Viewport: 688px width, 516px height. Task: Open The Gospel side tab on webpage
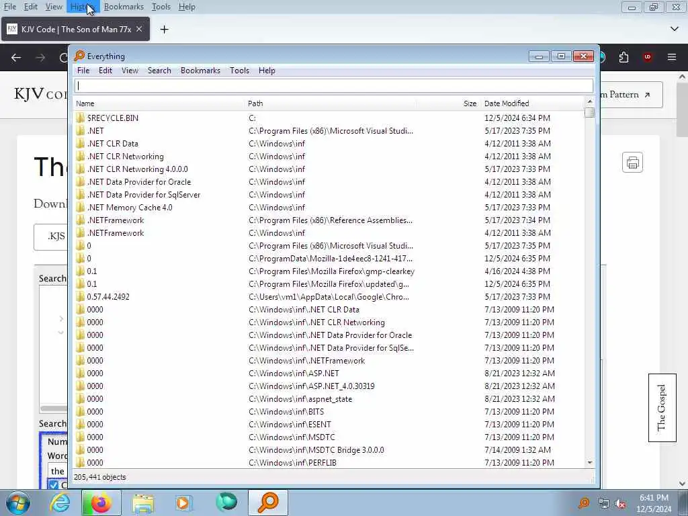click(x=662, y=408)
